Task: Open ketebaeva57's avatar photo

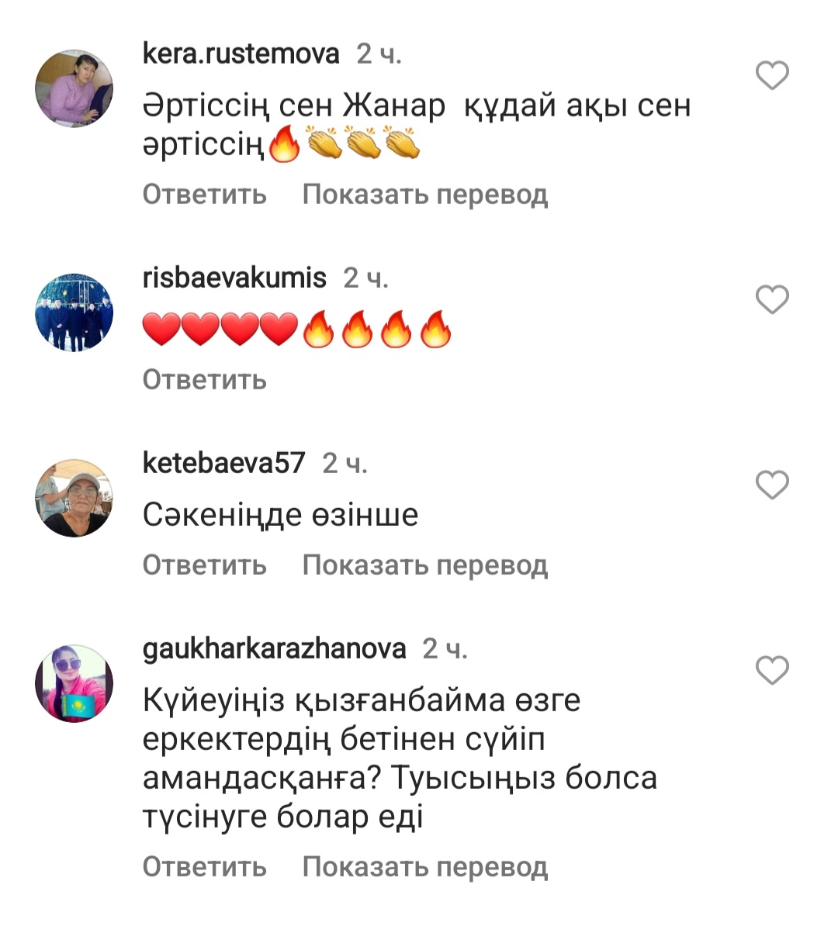Action: pyautogui.click(x=74, y=498)
